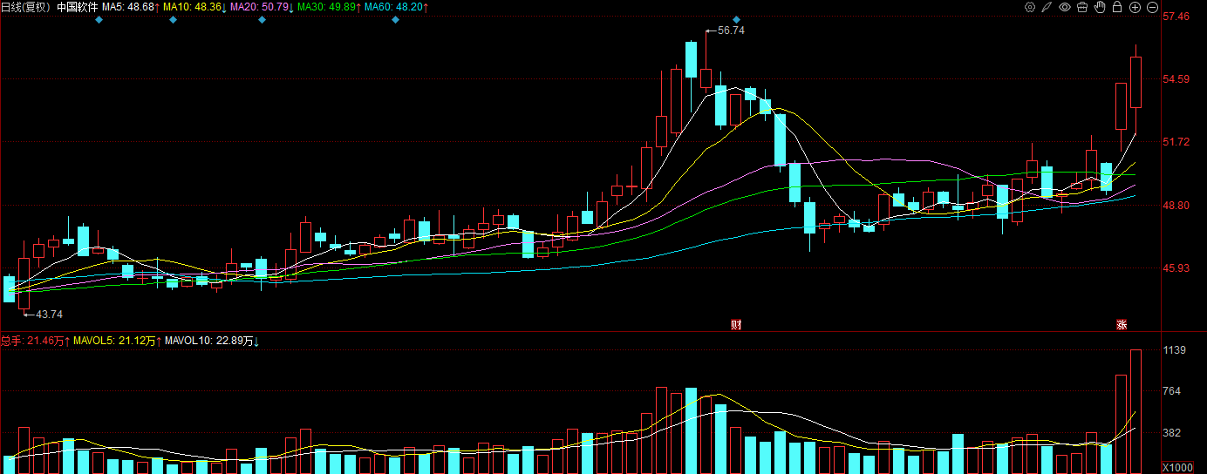Select the feather drawing tool
Screen dimensions: 1207x474
point(1047,7)
